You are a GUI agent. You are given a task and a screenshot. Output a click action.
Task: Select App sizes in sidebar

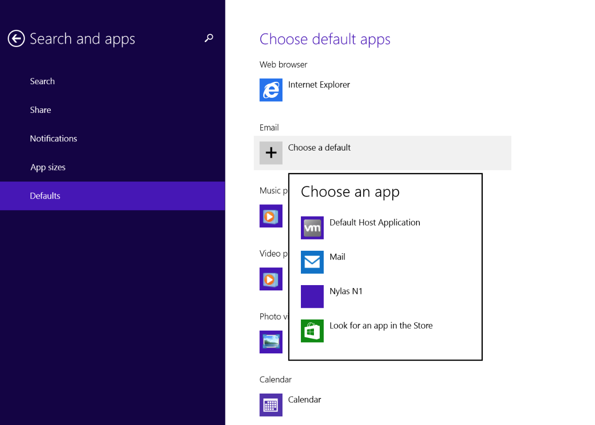(48, 167)
